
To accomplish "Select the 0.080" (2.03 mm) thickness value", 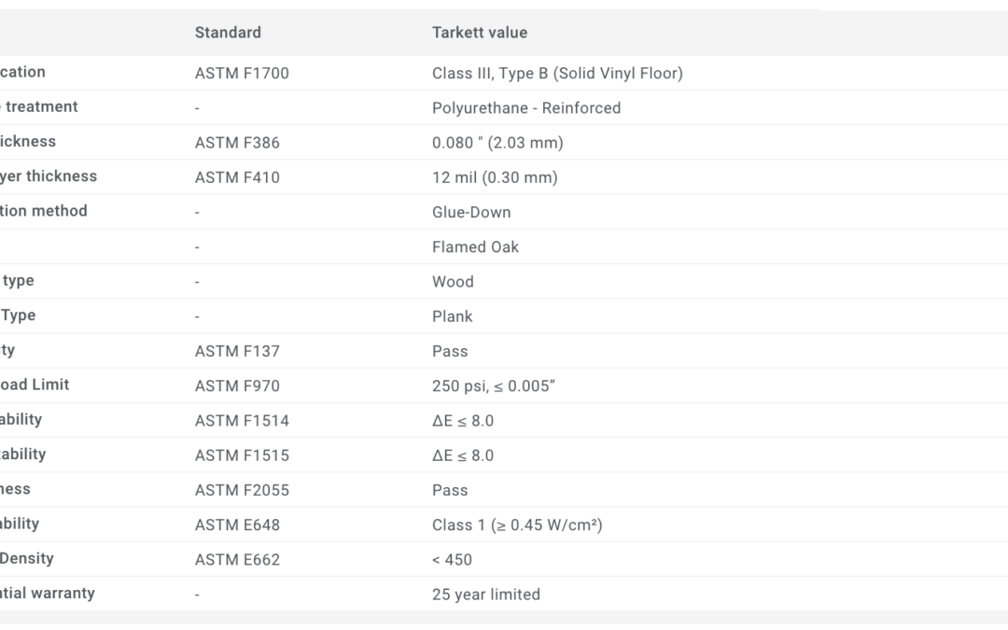I will click(497, 143).
